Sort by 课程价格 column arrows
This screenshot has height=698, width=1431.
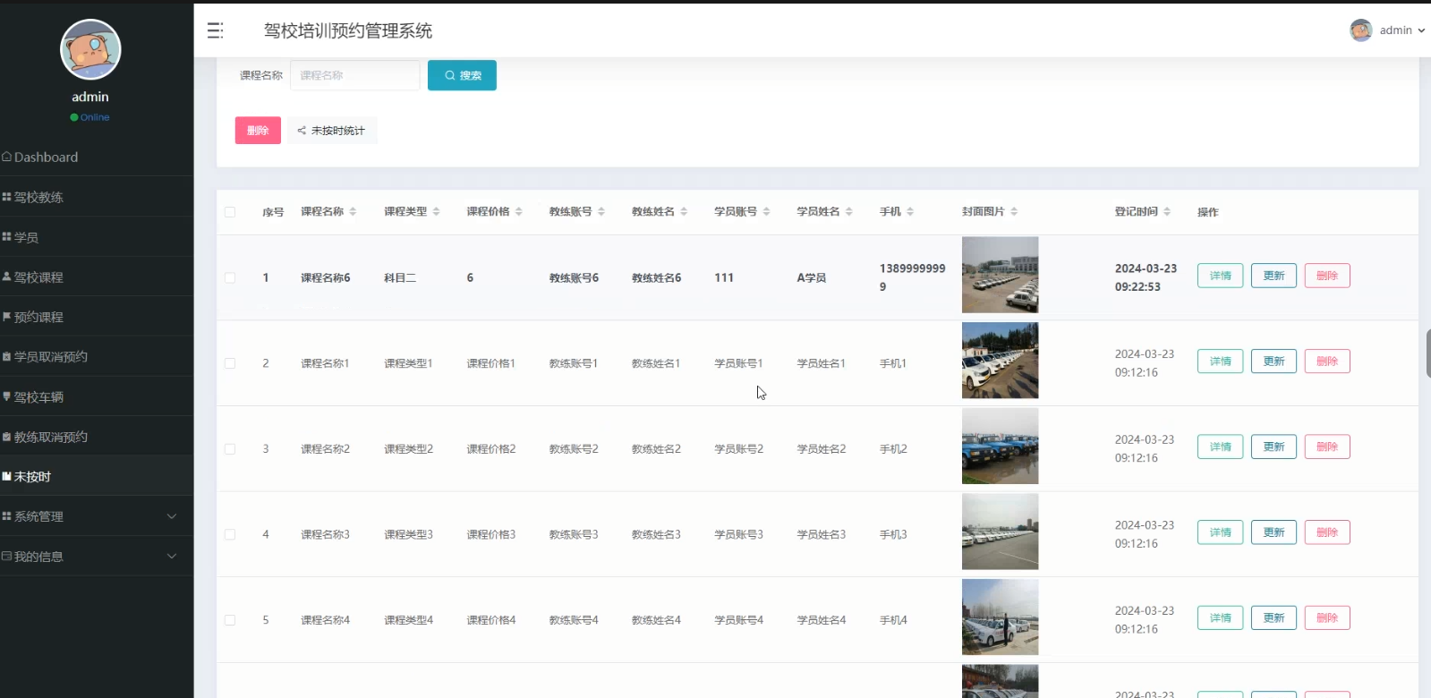(x=518, y=212)
